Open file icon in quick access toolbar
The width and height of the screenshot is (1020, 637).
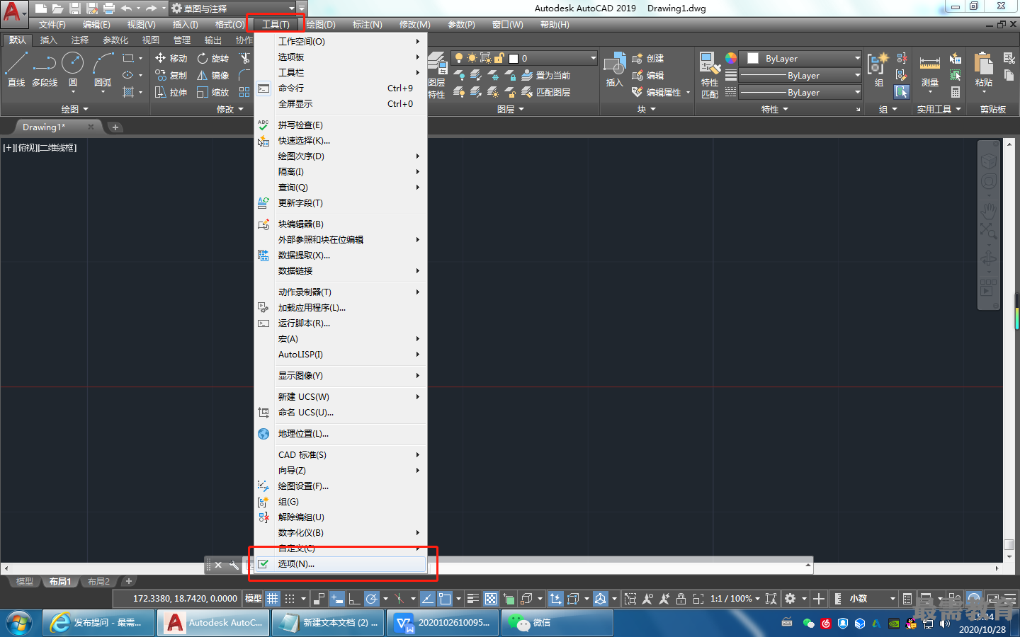pos(57,8)
